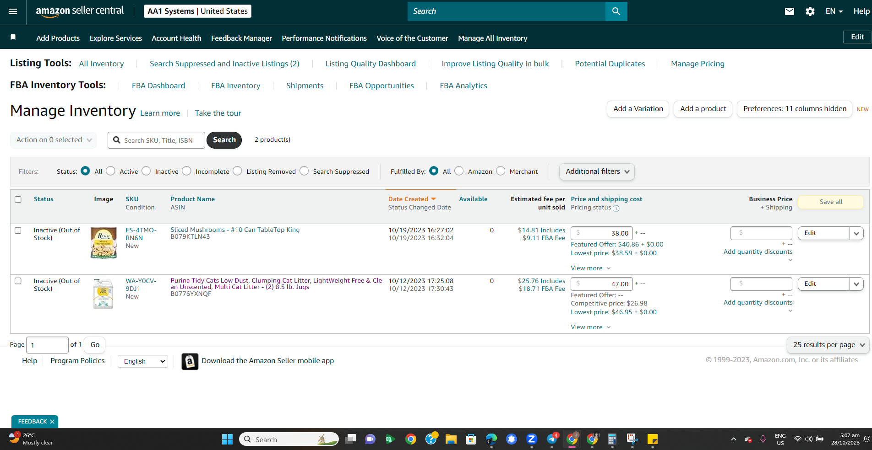The width and height of the screenshot is (872, 450).
Task: Click the bookmark flag icon in nav bar
Action: 13,37
